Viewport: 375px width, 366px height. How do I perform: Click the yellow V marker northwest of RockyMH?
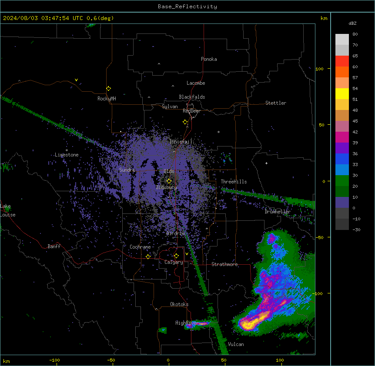pos(76,80)
